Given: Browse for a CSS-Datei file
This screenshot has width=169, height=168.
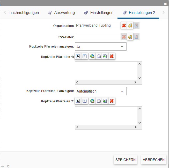Looking at the screenshot, I should pyautogui.click(x=130, y=37).
